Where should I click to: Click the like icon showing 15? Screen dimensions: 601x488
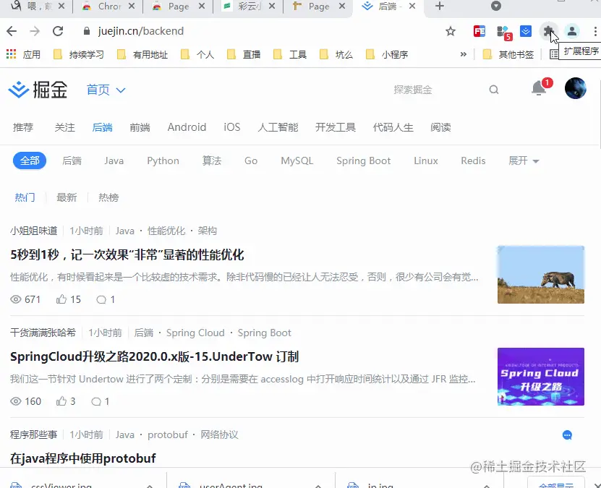tap(67, 299)
